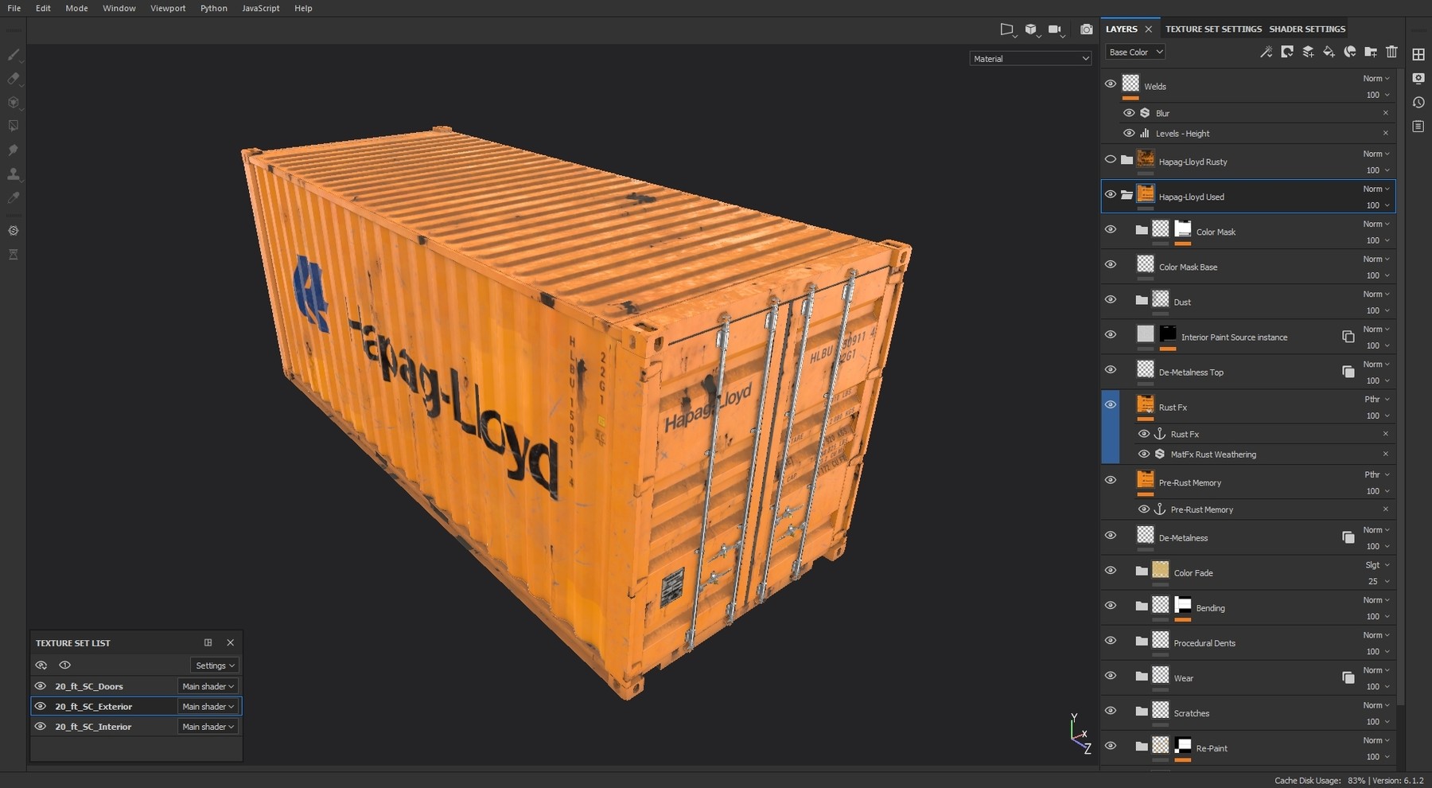Screen dimensions: 1432x788
Task: Remove the Levels - Height effect
Action: [1385, 133]
